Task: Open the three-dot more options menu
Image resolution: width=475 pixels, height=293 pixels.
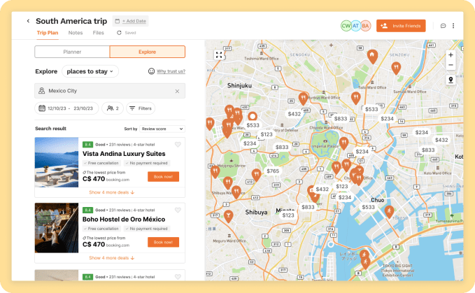Action: click(453, 26)
